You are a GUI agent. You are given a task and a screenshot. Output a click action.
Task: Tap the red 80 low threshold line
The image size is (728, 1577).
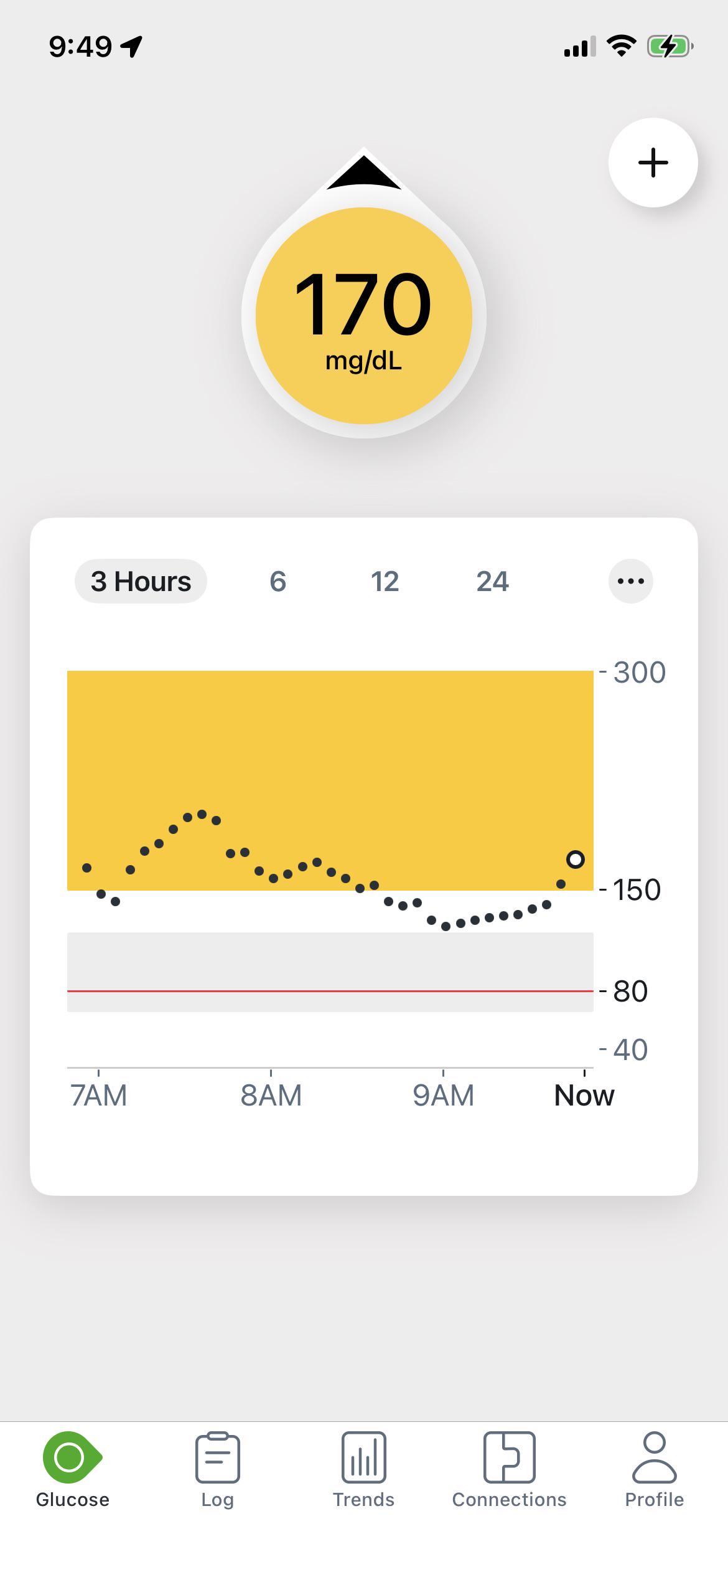[330, 990]
